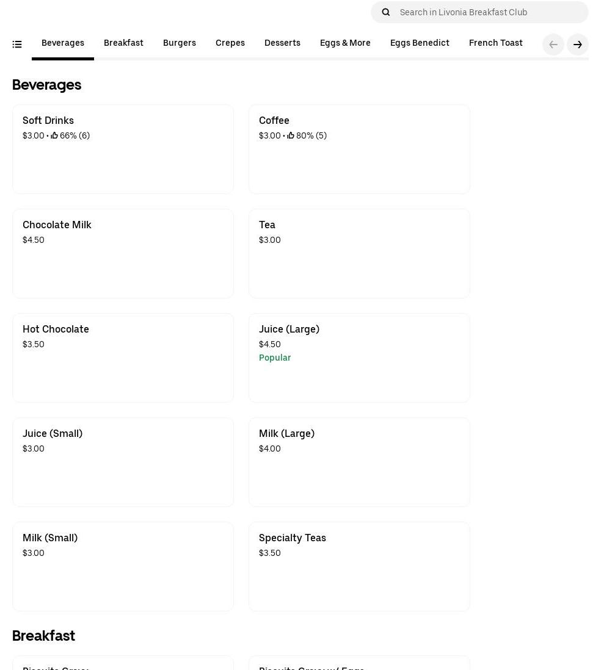Switch to the Breakfast tab
Image resolution: width=601 pixels, height=670 pixels.
coord(123,43)
